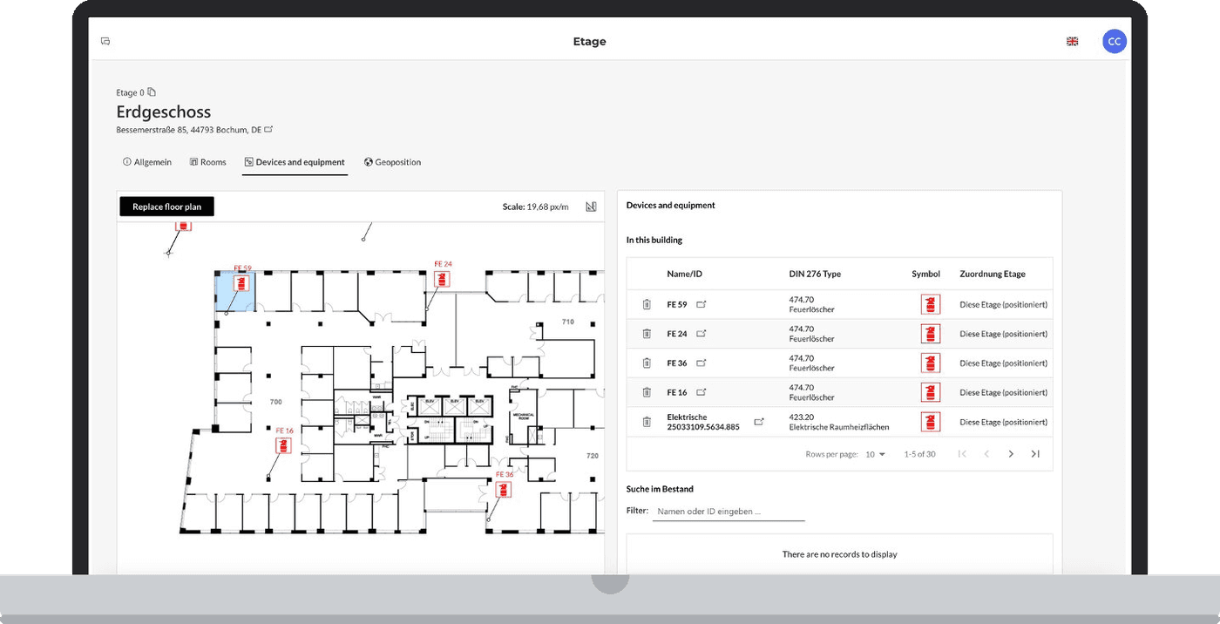Click the Zuordnung Etage column header
Image resolution: width=1220 pixels, height=624 pixels.
pyautogui.click(x=993, y=274)
